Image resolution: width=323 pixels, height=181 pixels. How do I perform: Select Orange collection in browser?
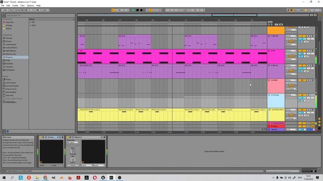click(9, 26)
